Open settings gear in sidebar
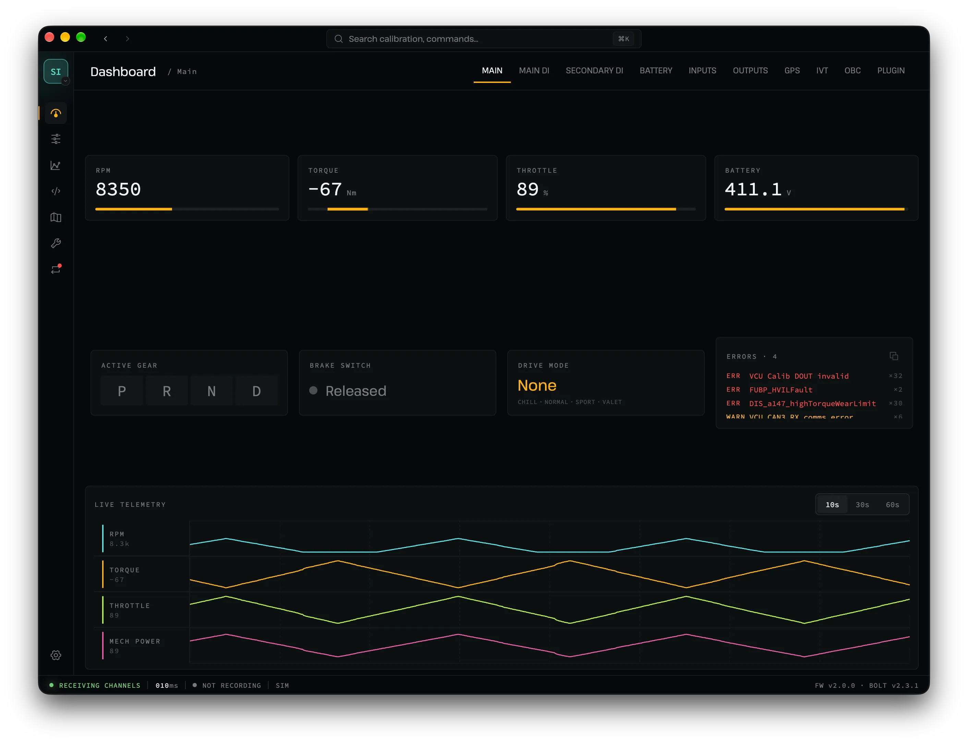 (56, 655)
